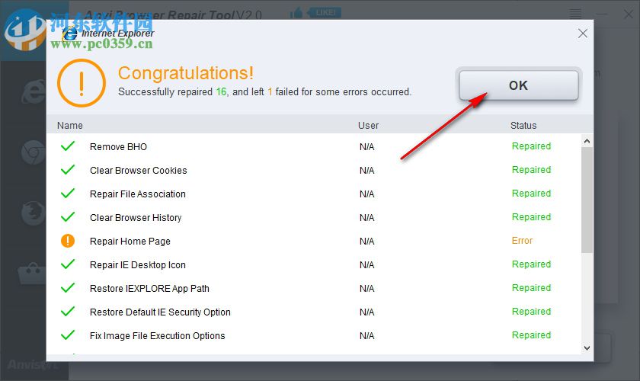
Task: Click the Status column header
Action: click(523, 126)
